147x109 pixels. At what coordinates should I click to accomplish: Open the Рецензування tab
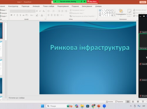(x=63, y=6)
